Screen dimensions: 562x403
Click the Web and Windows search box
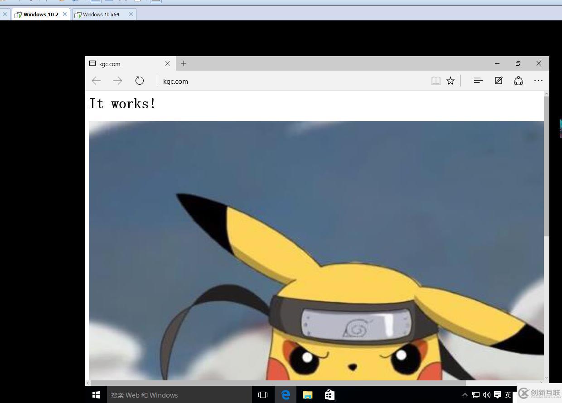coord(179,395)
